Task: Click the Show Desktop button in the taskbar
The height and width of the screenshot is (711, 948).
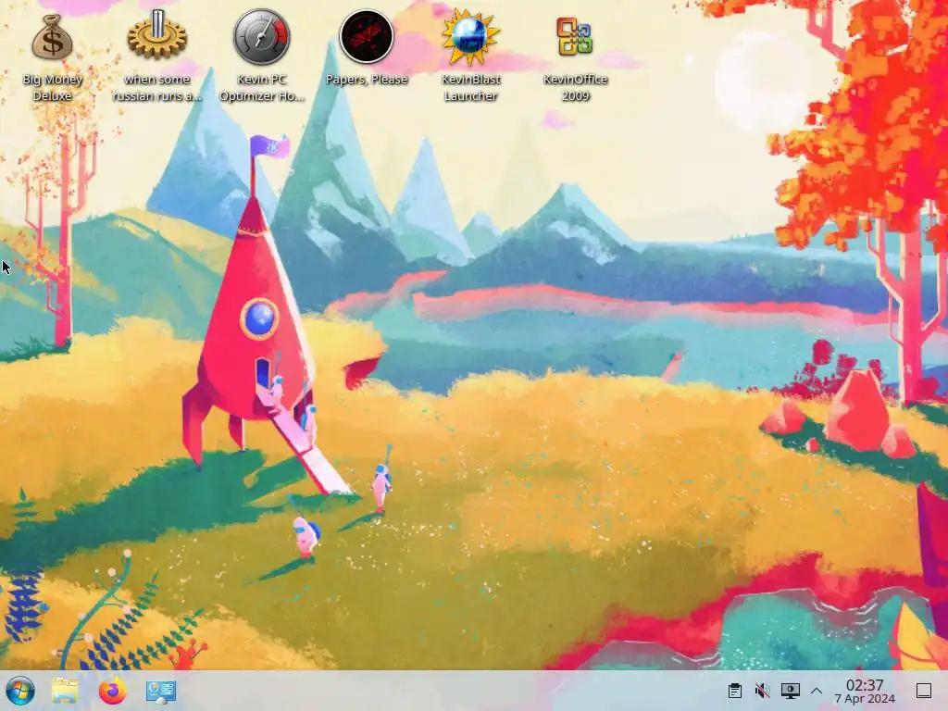Action: click(x=924, y=691)
